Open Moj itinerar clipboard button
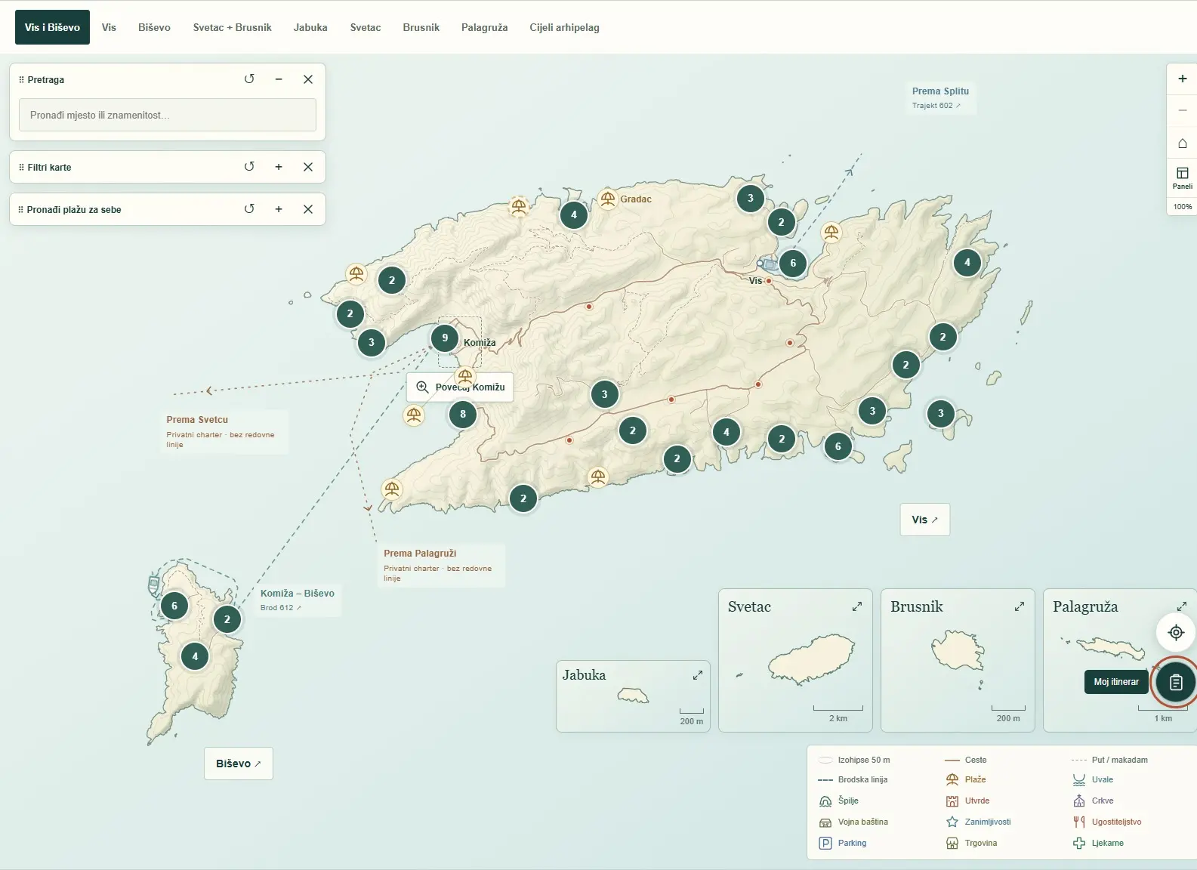 (x=1176, y=682)
